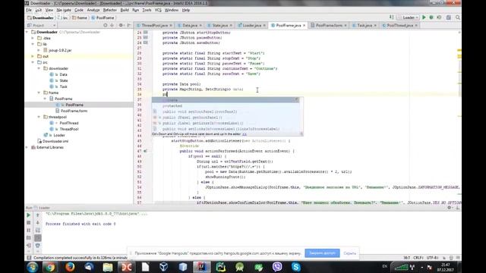The image size is (486, 273).
Task: Stop process button in Run panel
Action: click(29, 223)
